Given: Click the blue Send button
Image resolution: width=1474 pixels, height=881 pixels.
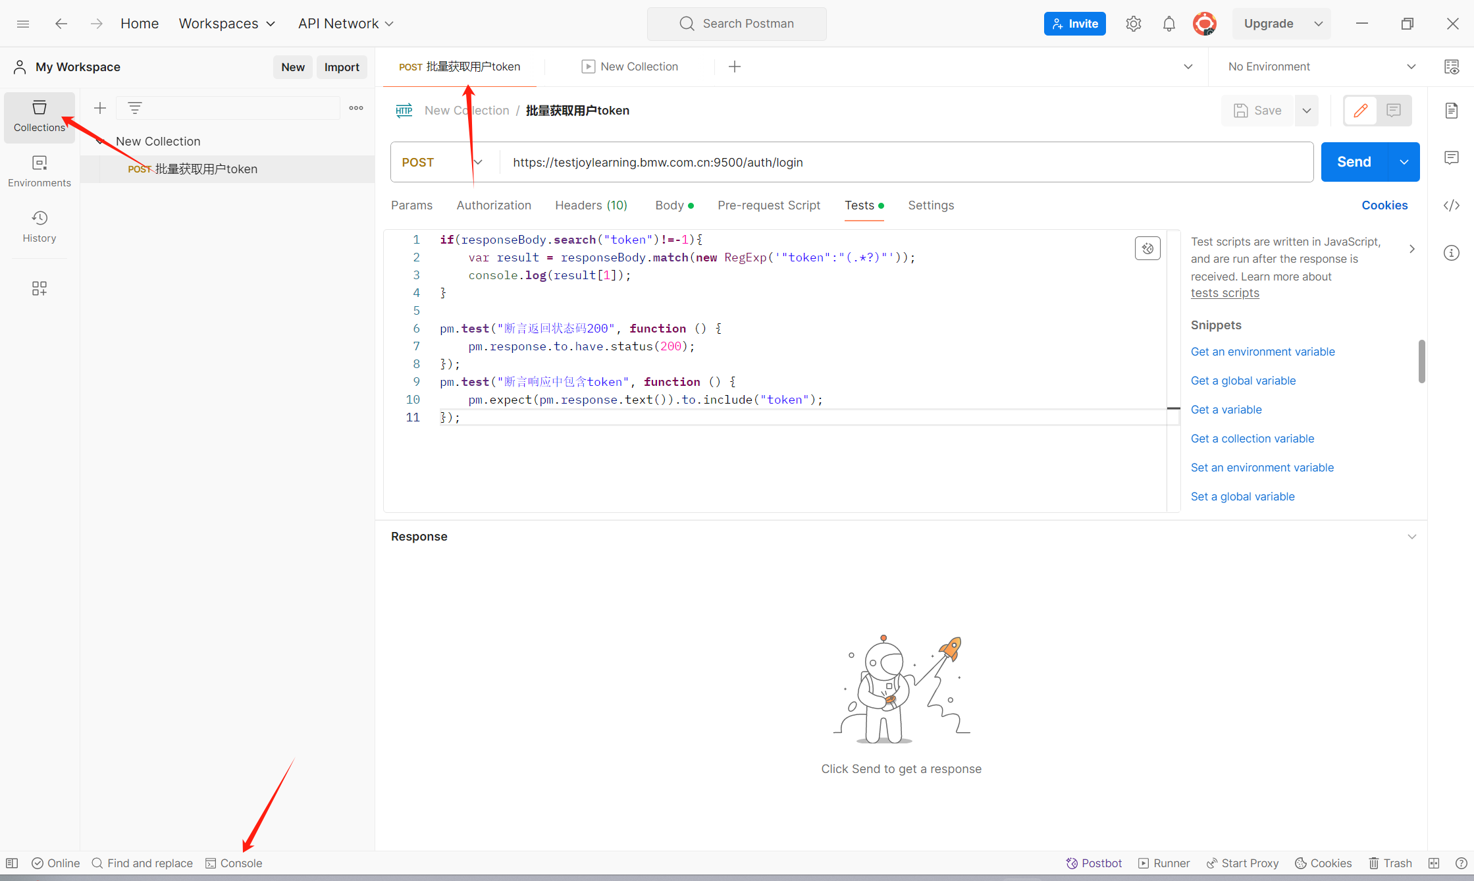Looking at the screenshot, I should click(1354, 162).
